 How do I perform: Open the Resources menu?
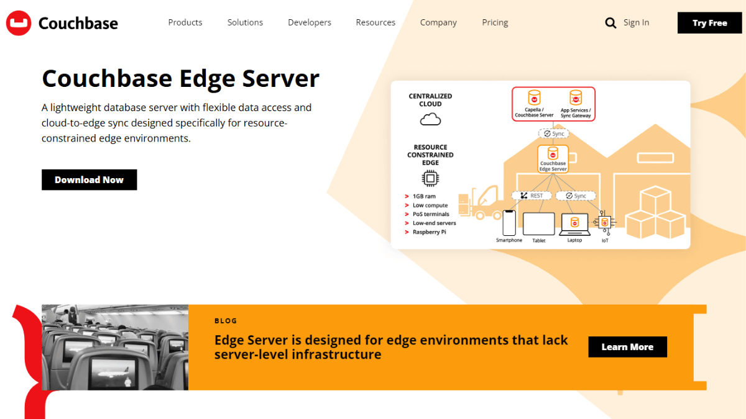(x=375, y=22)
